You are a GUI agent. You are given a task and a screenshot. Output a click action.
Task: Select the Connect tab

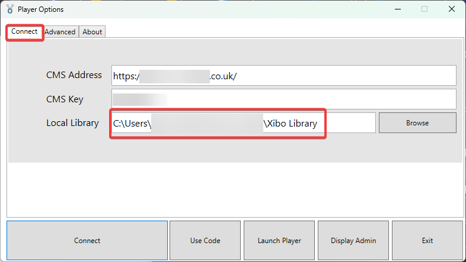tap(24, 31)
